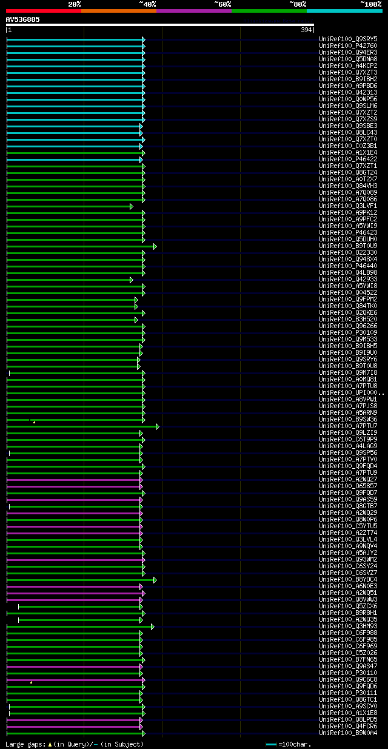Open the UniRef100_Q3HM93 entry
Viewport: 388px width, 749px height.
348,626
